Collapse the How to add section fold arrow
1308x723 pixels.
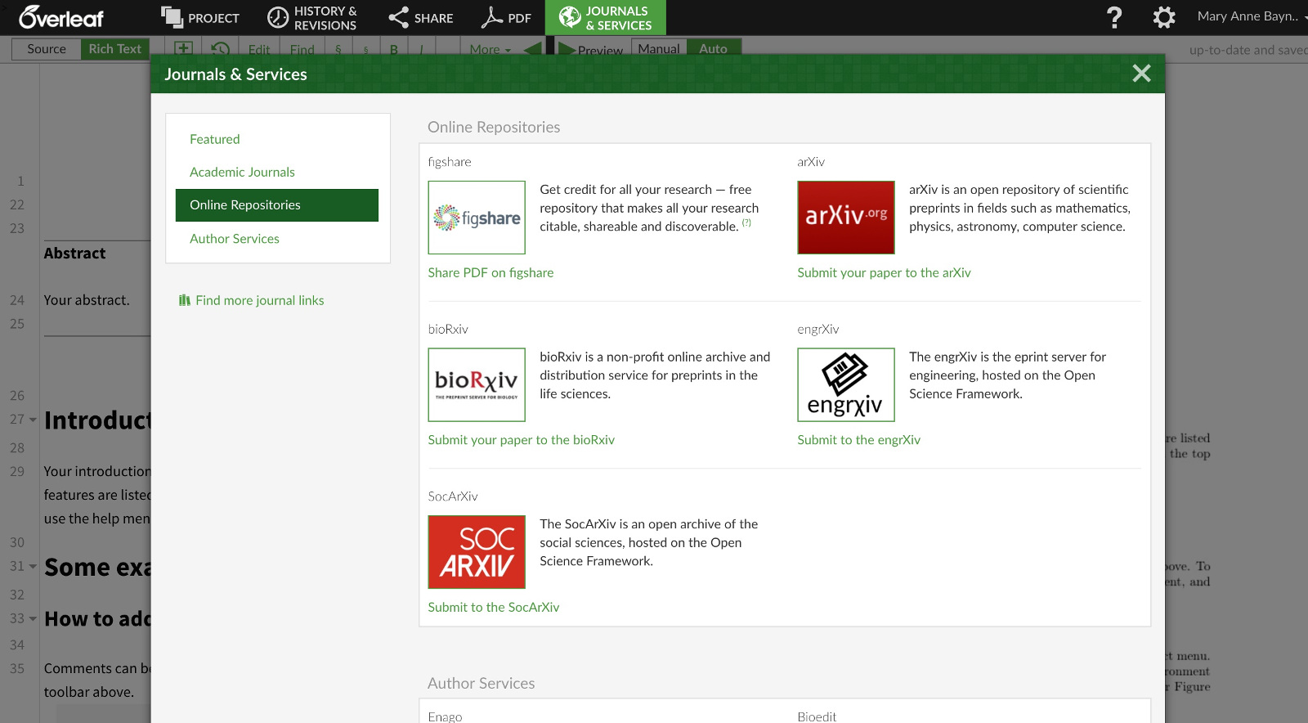tap(33, 619)
